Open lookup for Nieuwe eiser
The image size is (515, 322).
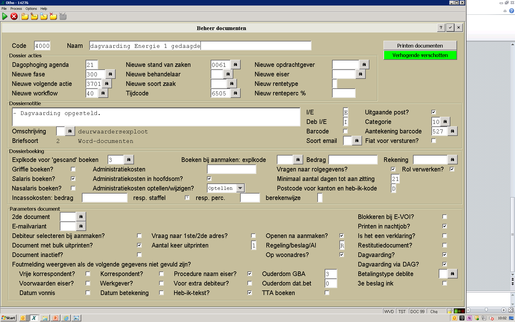point(360,74)
